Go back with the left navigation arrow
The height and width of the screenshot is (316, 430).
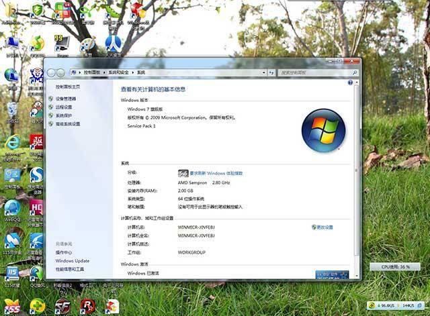51,72
